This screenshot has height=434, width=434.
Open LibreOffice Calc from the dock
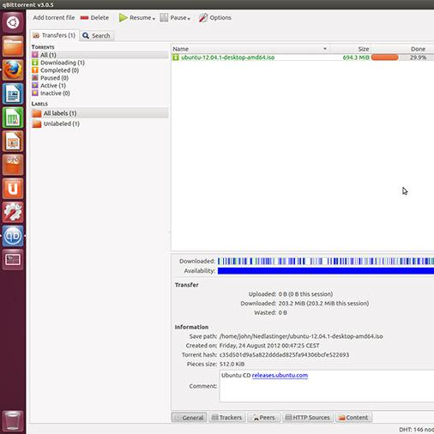coord(13,118)
